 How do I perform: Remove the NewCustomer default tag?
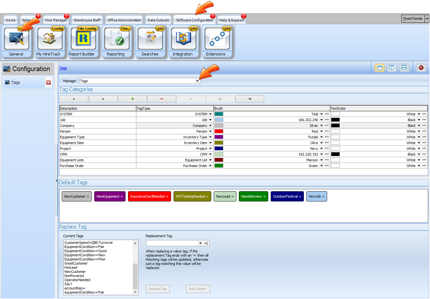[x=88, y=197]
